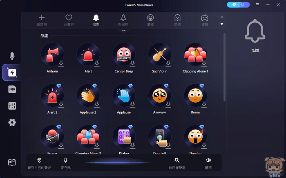The image size is (286, 178).
Task: Click the Airhorn label text
Action: [x=52, y=71]
